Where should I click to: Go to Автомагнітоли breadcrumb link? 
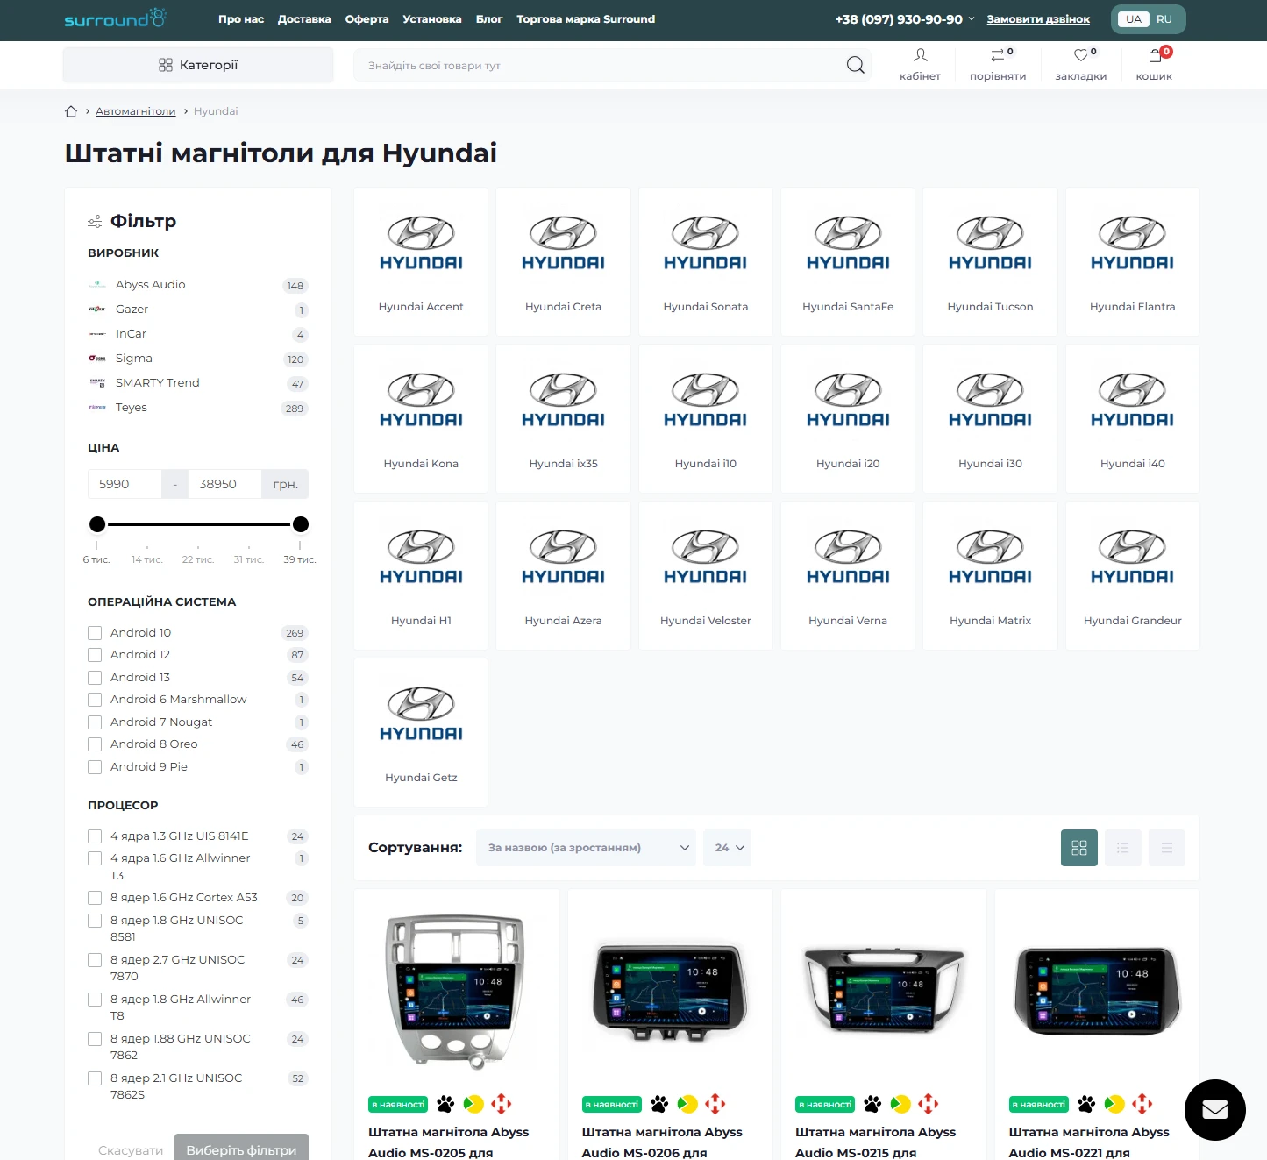(x=136, y=111)
